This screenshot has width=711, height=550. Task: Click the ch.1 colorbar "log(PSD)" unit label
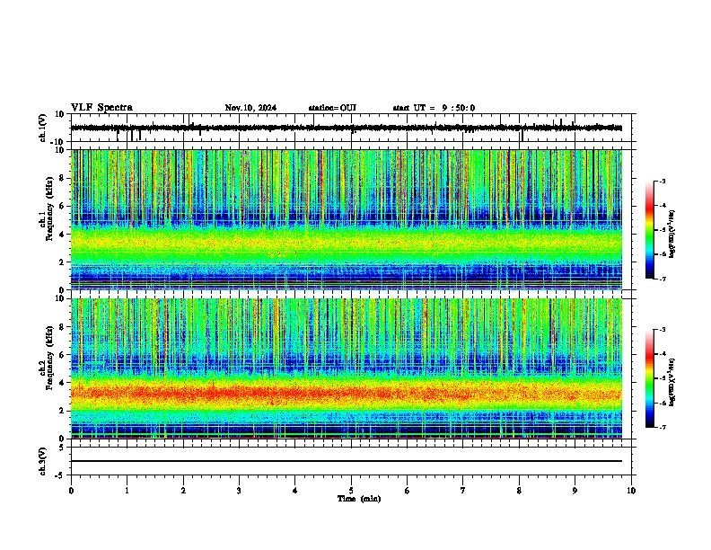(x=672, y=235)
